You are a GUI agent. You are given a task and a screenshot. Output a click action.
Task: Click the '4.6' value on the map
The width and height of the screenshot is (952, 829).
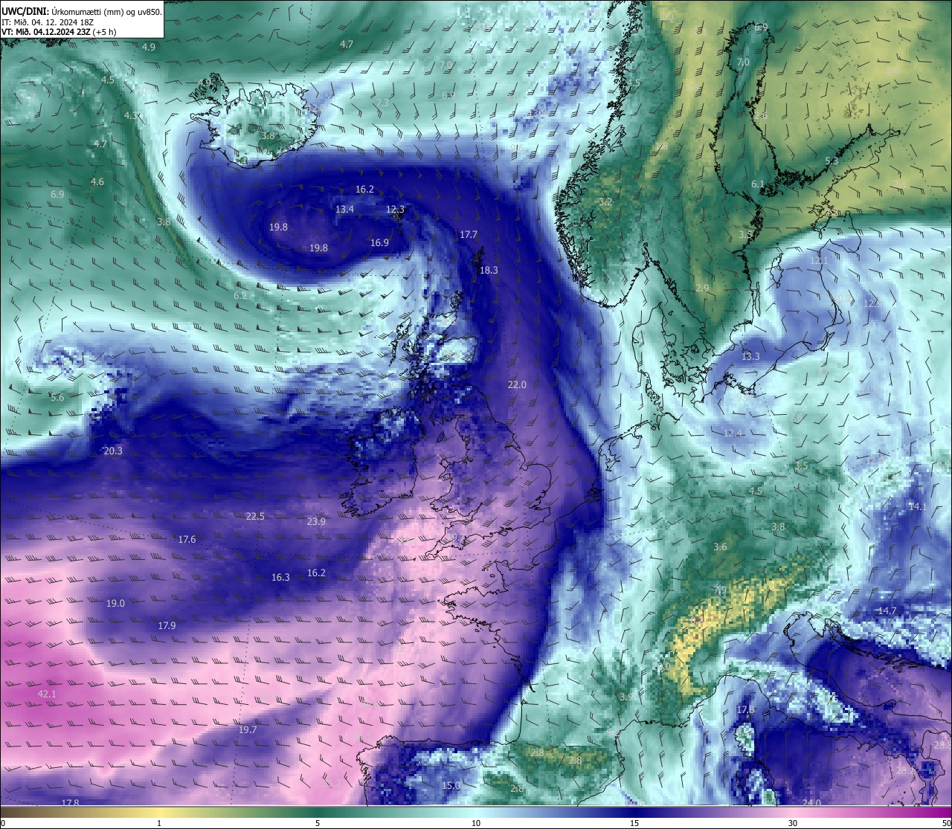pyautogui.click(x=97, y=181)
